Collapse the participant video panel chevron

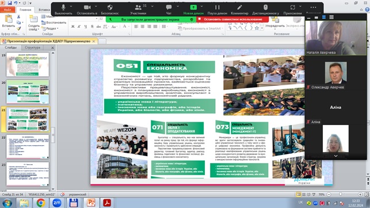[335, 156]
